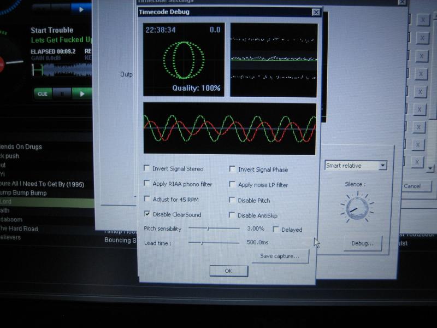Image resolution: width=437 pixels, height=328 pixels.
Task: Open the Debug... button in settings
Action: point(363,243)
